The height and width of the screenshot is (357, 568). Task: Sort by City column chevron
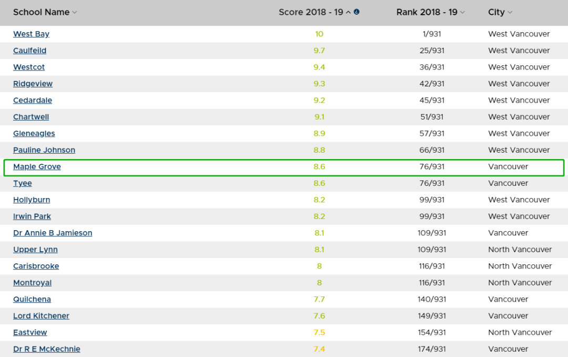tap(510, 12)
